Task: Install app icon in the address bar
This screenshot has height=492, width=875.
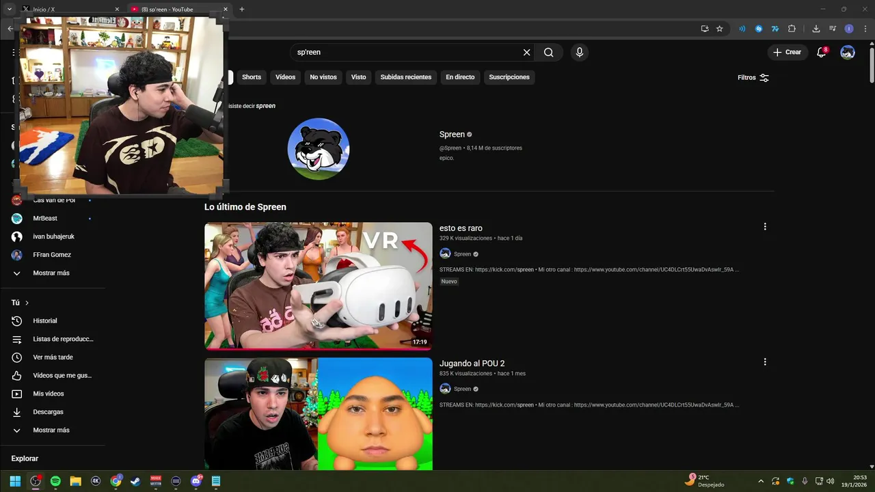Action: tap(705, 29)
